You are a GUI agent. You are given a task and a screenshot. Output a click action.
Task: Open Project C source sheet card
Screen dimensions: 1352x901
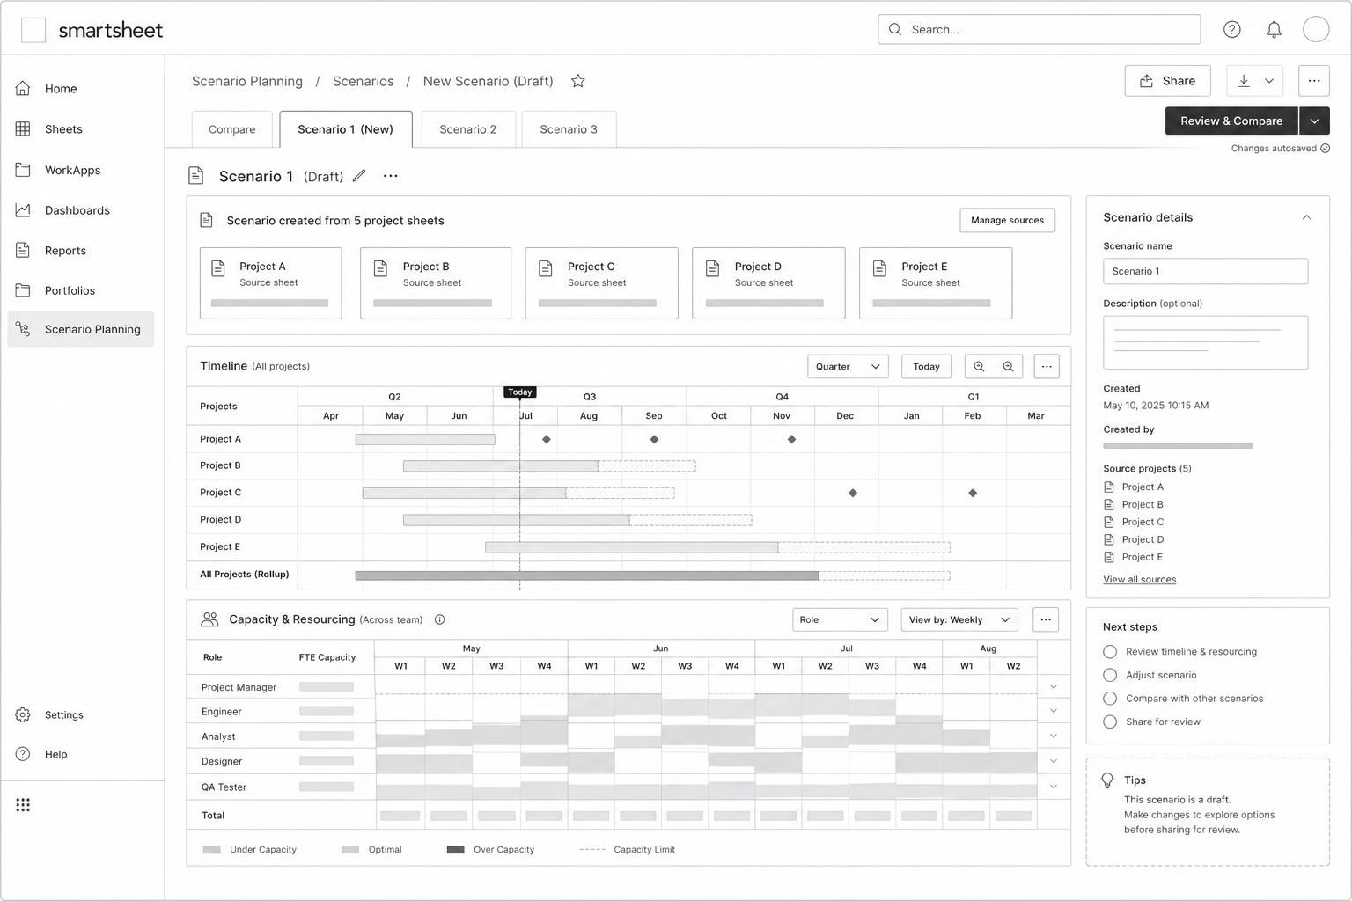[601, 282]
